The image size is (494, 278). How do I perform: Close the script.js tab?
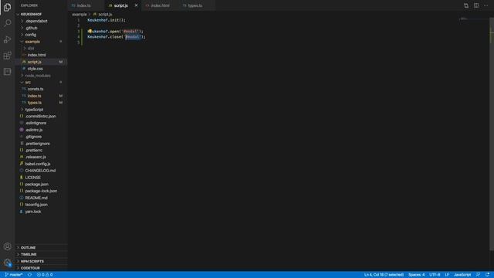[136, 5]
